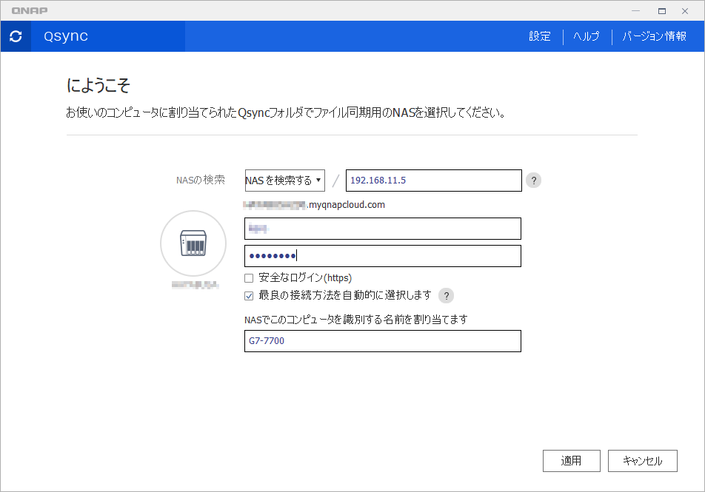Screen dimensions: 705x492
Task: Maximize the Qsync window
Action: [662, 11]
